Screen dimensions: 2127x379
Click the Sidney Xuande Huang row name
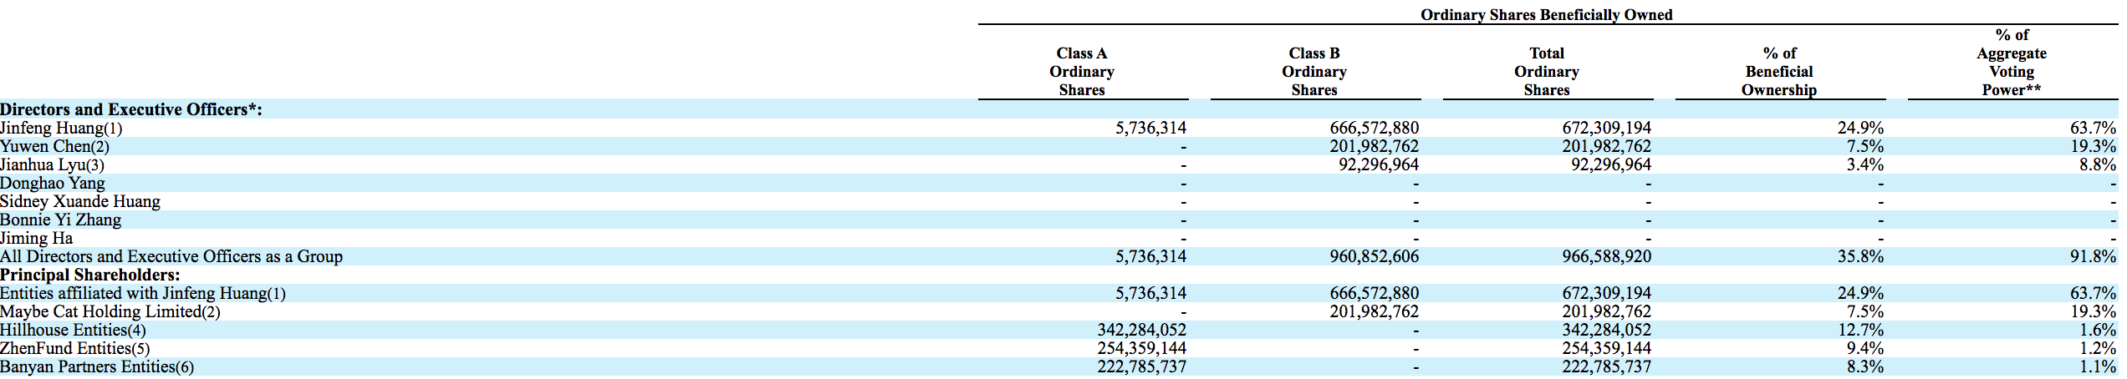click(x=80, y=201)
